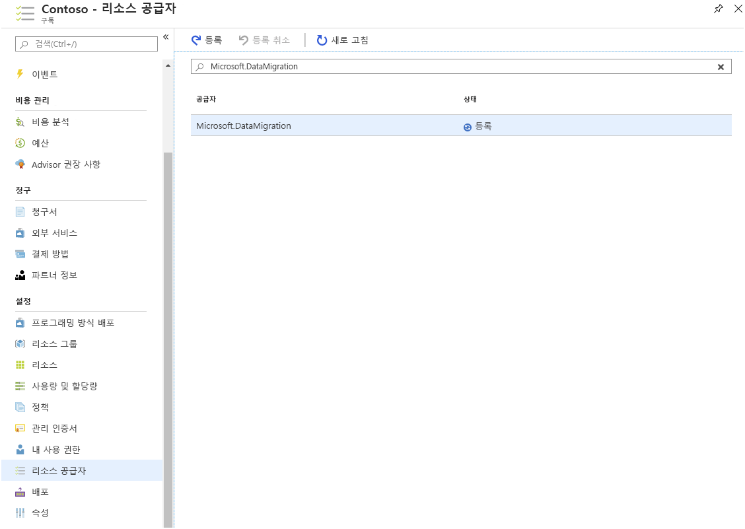745x529 pixels.
Task: Click the 속성 sliders icon
Action: (x=20, y=513)
